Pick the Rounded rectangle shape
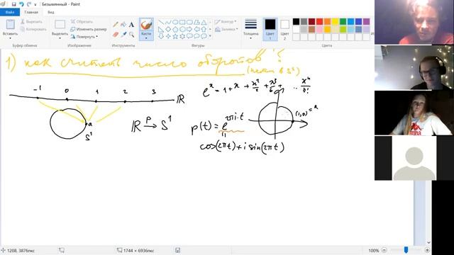The image size is (454, 255). (x=189, y=22)
